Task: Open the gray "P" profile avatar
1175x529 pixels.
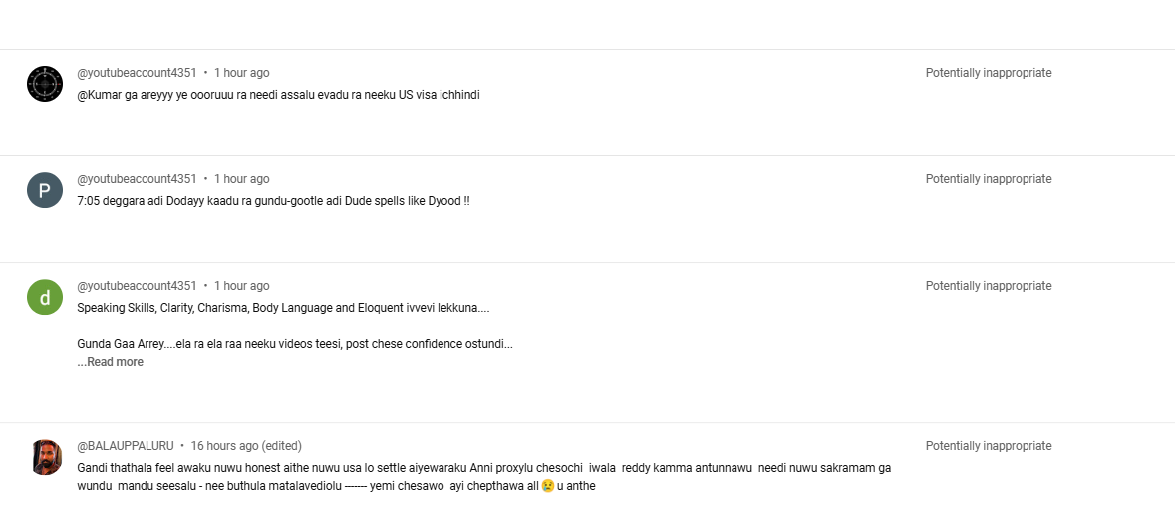Action: click(45, 190)
